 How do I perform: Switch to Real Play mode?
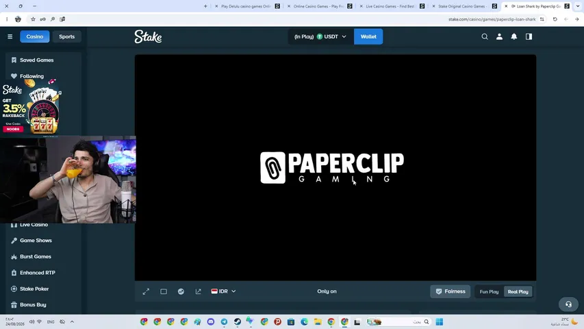click(518, 292)
